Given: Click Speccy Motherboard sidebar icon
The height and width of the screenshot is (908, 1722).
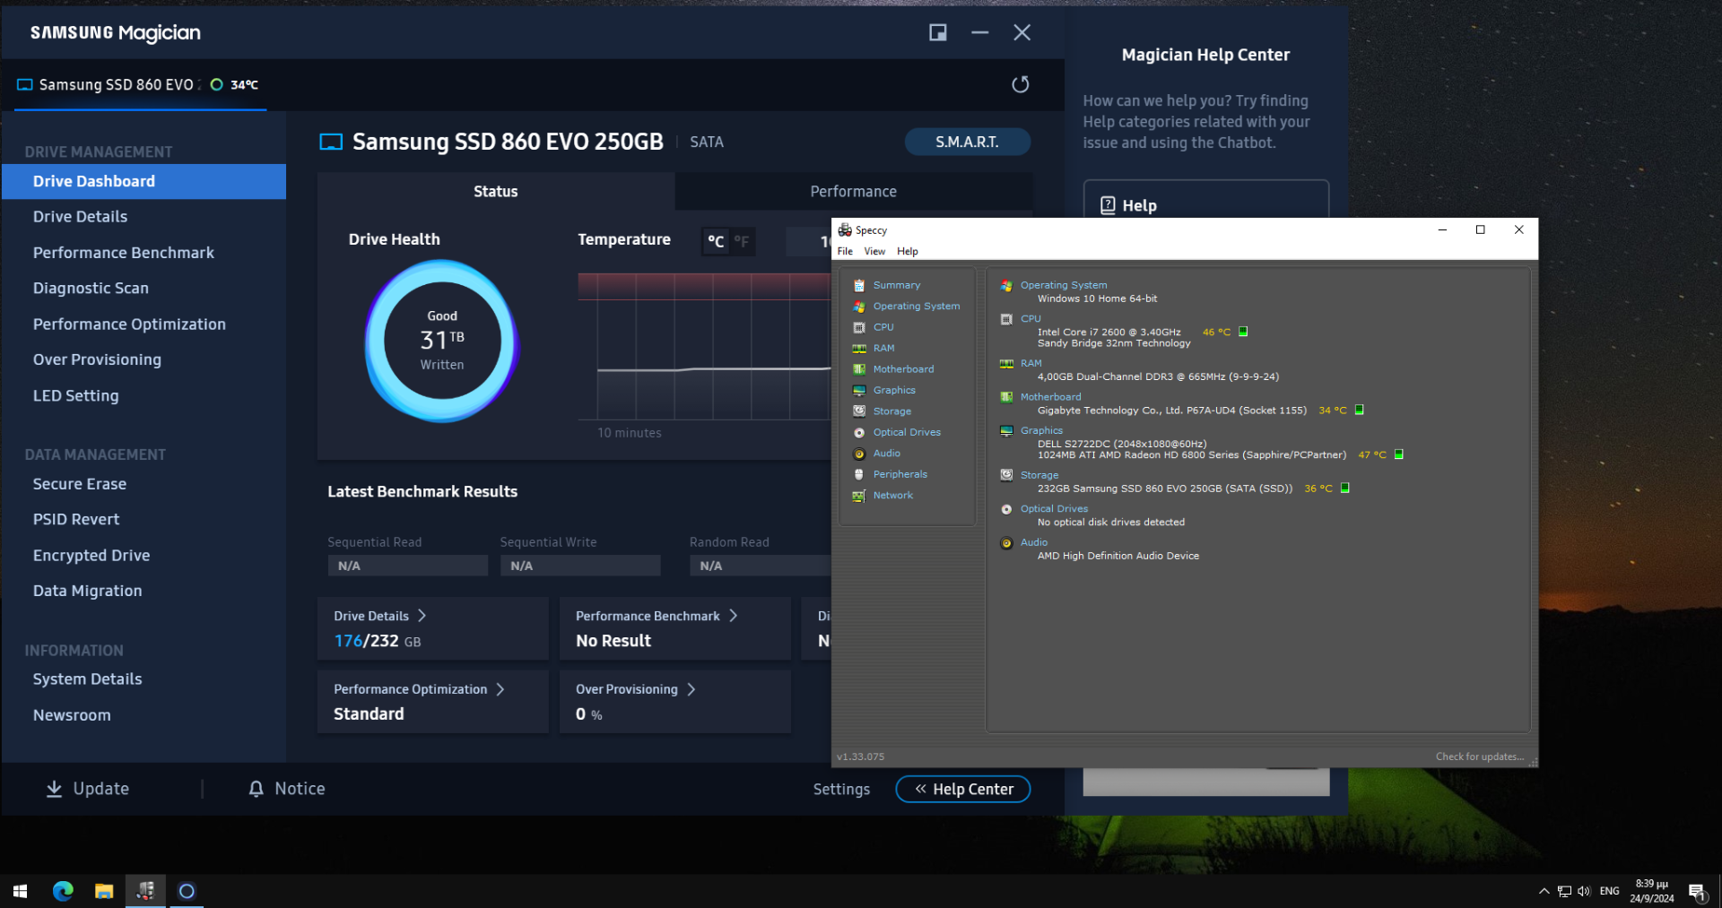Looking at the screenshot, I should point(859,369).
